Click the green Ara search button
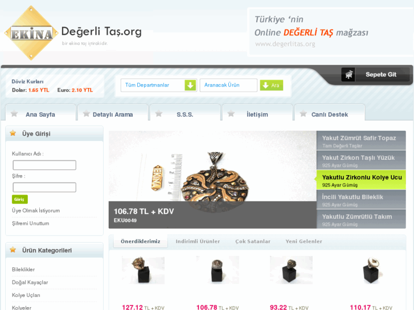This screenshot has height=310, width=414. point(272,85)
